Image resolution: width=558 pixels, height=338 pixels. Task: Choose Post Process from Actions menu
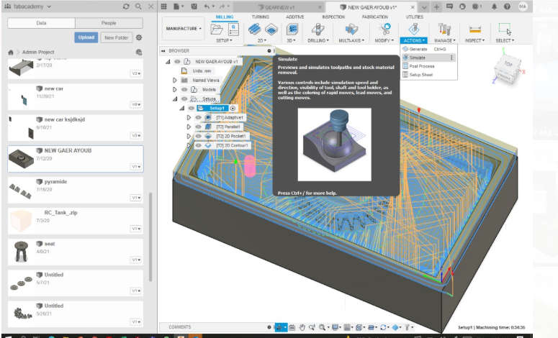[x=428, y=66]
